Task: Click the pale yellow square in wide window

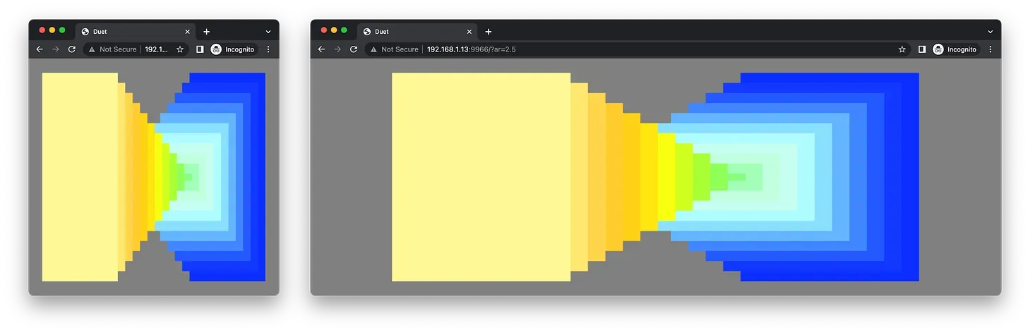Action: (x=481, y=177)
